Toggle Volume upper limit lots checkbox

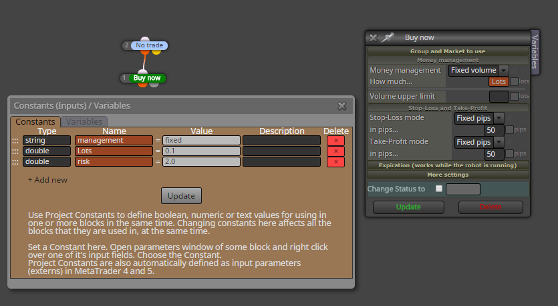tap(514, 96)
